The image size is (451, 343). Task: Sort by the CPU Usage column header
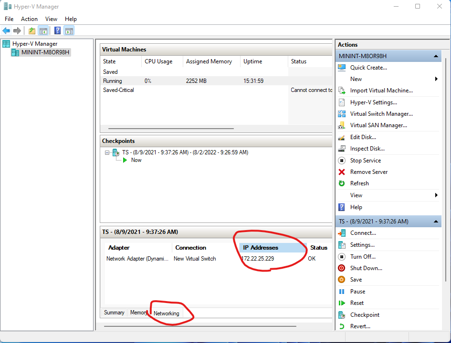[x=162, y=61]
